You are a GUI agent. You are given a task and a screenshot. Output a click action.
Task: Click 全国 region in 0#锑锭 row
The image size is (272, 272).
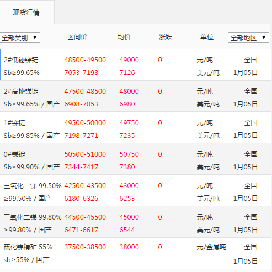(250, 154)
